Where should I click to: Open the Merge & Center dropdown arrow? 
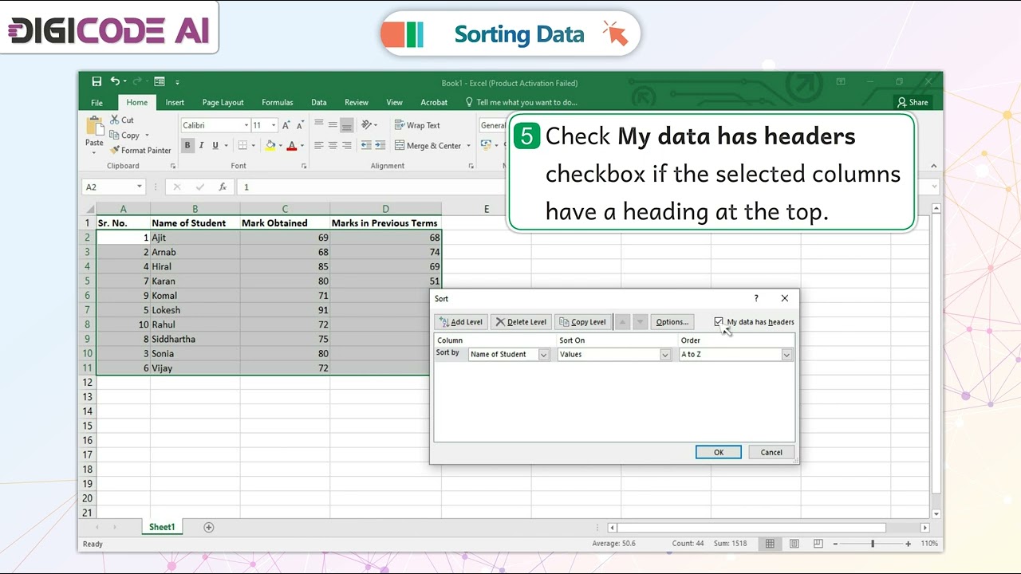[468, 146]
